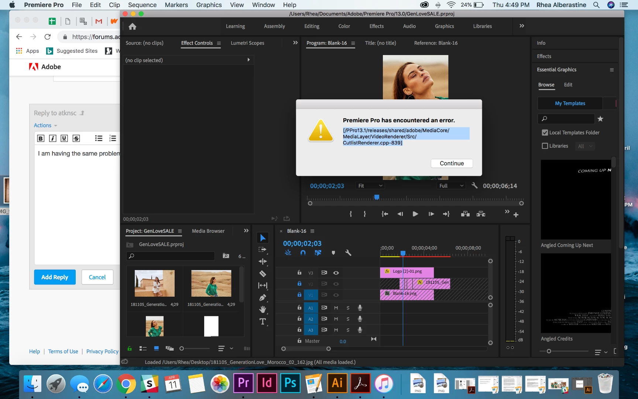Step forward one frame
Image resolution: width=638 pixels, height=399 pixels.
pyautogui.click(x=431, y=214)
